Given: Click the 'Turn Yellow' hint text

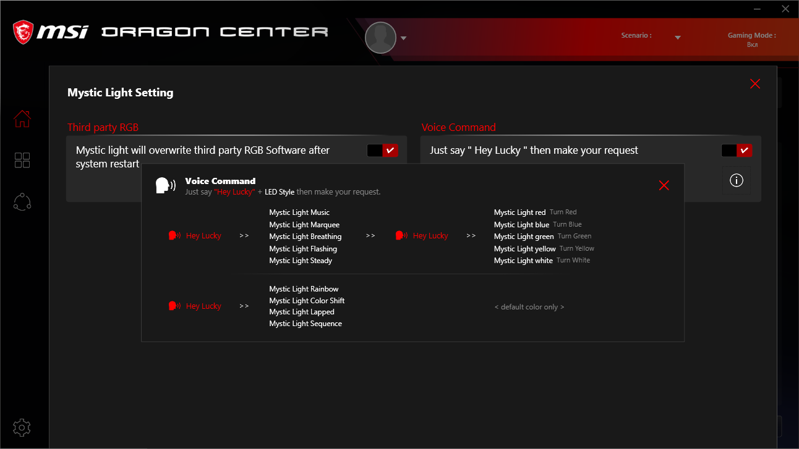Looking at the screenshot, I should click(x=577, y=249).
